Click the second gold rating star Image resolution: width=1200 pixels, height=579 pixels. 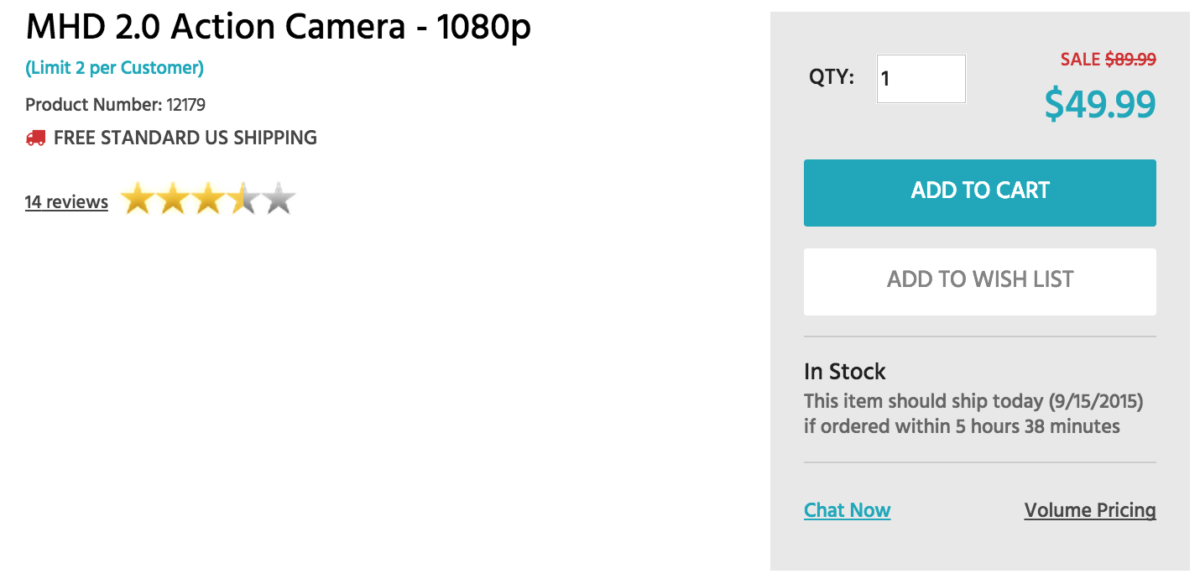(x=173, y=200)
